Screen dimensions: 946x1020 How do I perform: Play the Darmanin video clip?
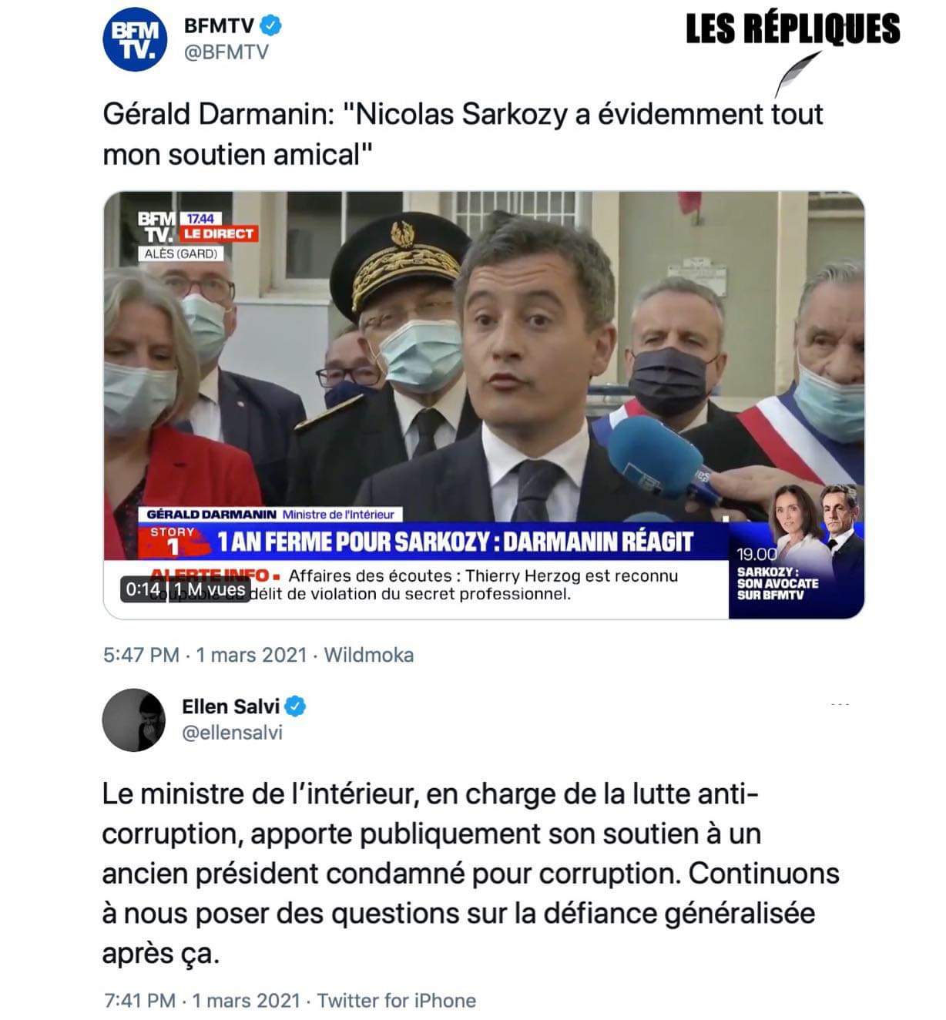484,405
